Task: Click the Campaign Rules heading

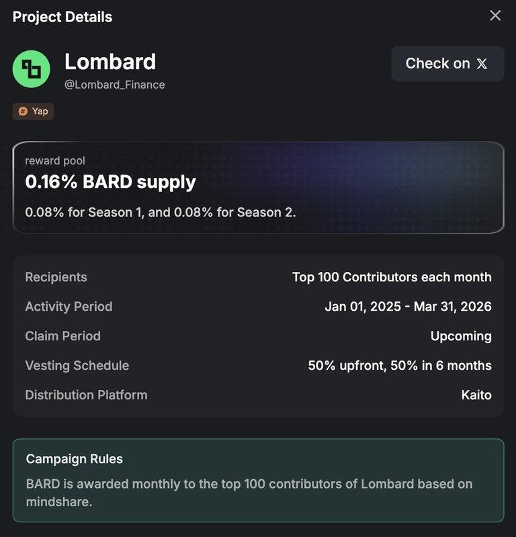Action: point(74,459)
